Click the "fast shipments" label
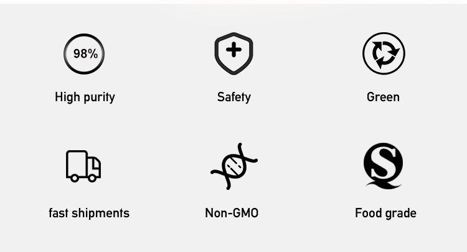 (89, 213)
